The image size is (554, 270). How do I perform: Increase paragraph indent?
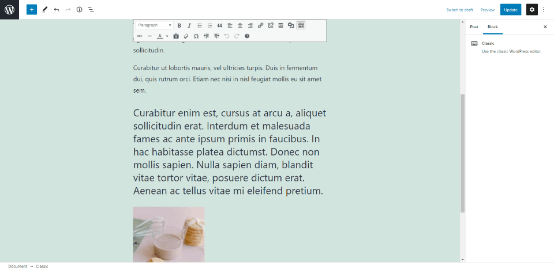[x=216, y=36]
